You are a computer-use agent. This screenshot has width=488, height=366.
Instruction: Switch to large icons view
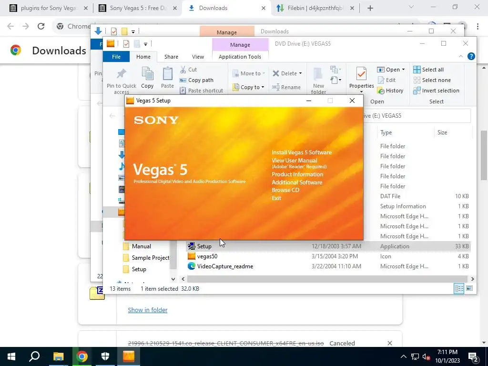(469, 288)
